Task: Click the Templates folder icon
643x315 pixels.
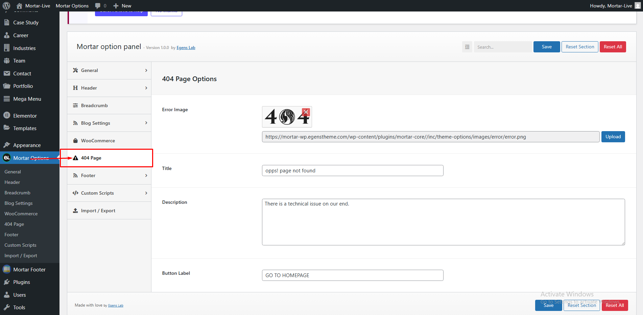Action: 7,128
